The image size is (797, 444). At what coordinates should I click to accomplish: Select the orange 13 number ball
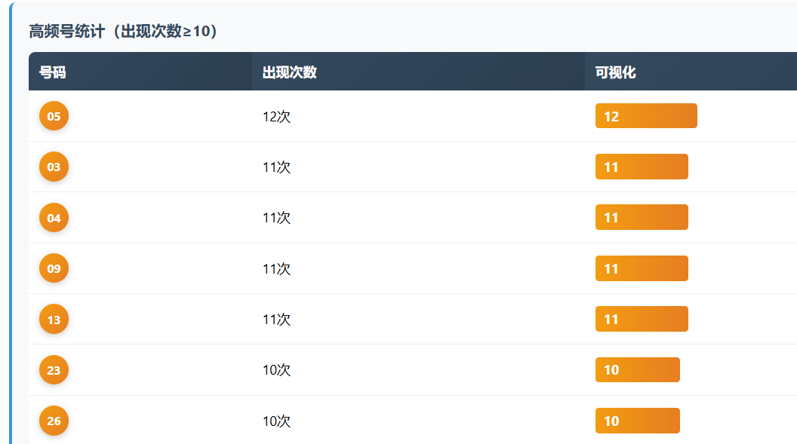(x=54, y=320)
